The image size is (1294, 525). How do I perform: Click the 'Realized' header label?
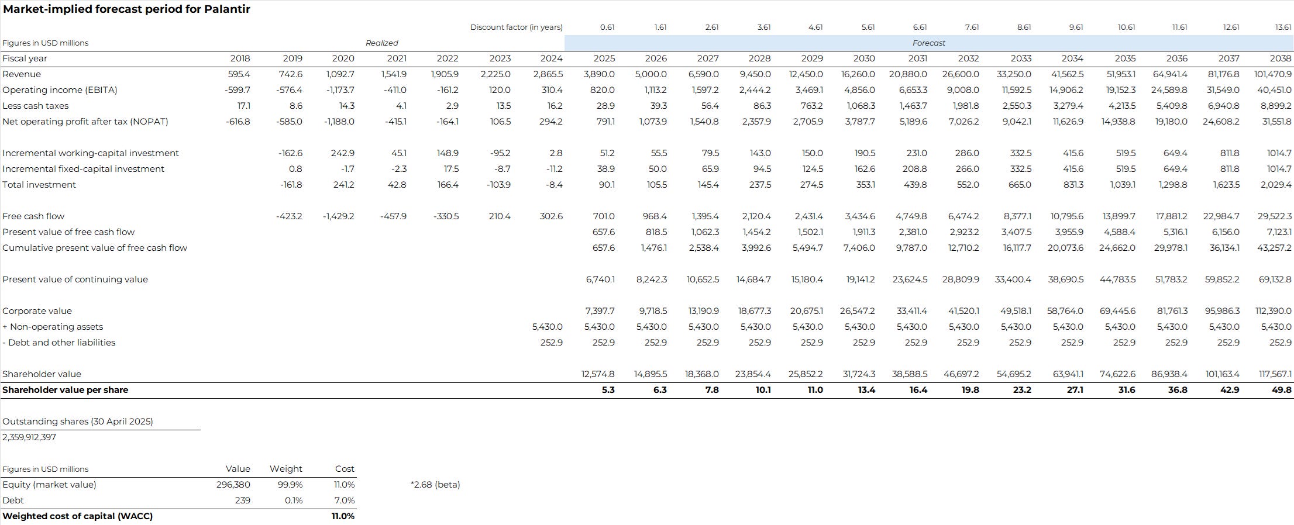point(381,43)
